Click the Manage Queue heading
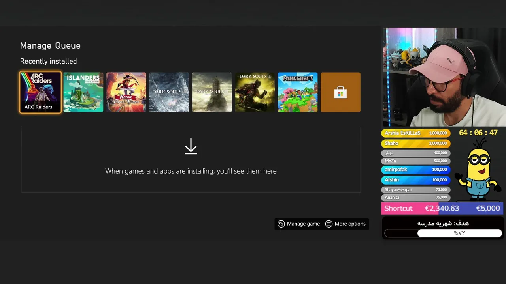Screen dimensions: 506x284 click(50, 46)
